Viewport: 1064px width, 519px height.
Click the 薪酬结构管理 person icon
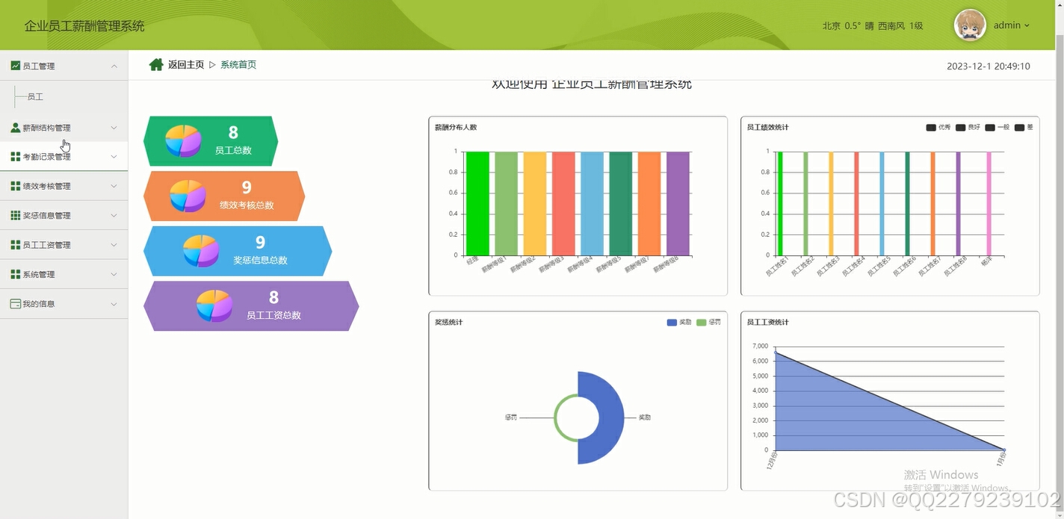[x=14, y=127]
